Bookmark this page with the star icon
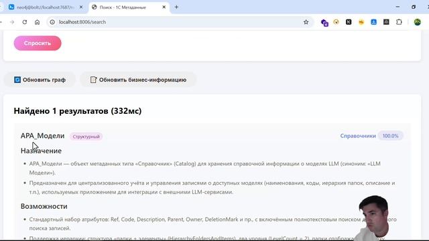Image resolution: width=429 pixels, height=241 pixels. click(306, 22)
